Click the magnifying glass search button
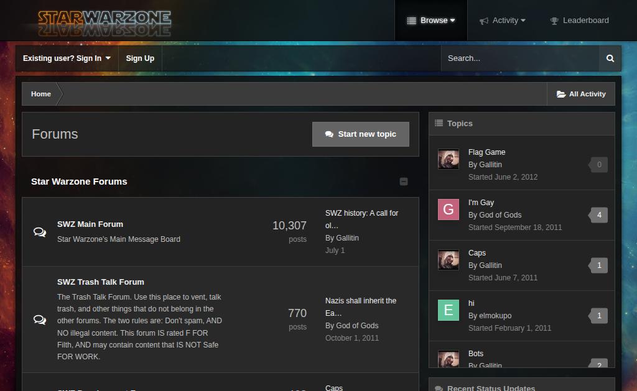Image resolution: width=637 pixels, height=391 pixels. click(610, 58)
